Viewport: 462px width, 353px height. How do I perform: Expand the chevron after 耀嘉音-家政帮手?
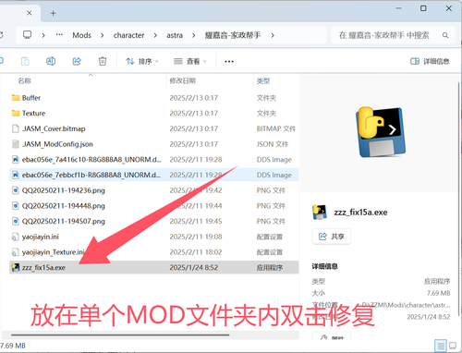273,35
